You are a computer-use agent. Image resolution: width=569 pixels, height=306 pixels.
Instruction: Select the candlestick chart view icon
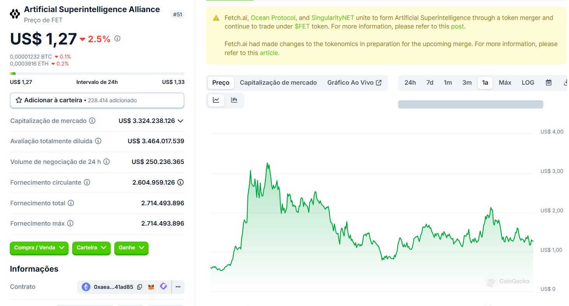tap(234, 100)
